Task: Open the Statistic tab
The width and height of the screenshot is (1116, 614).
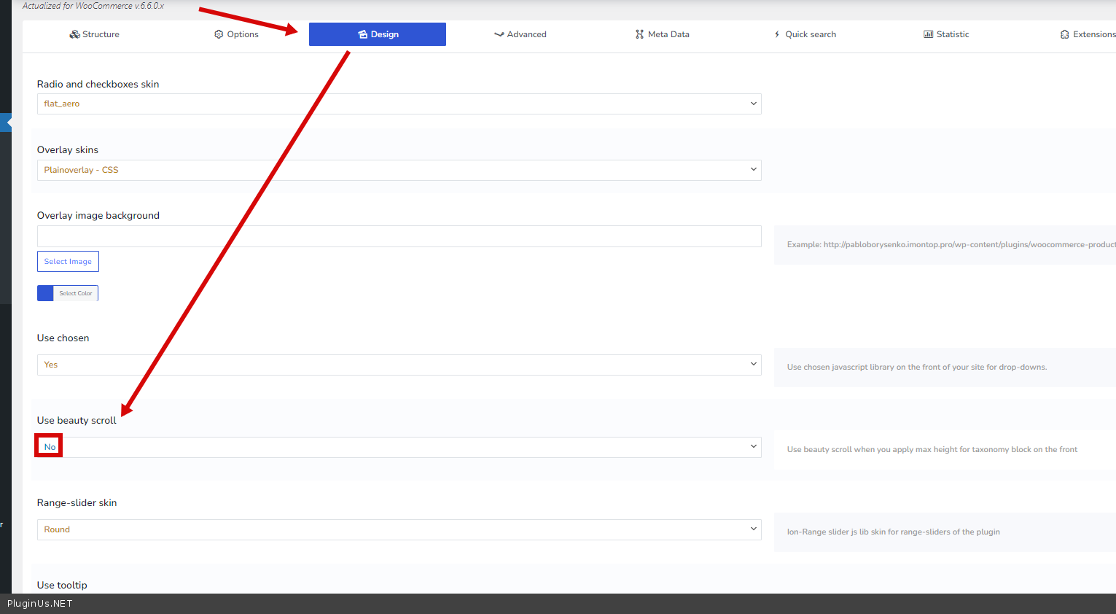Action: (952, 34)
